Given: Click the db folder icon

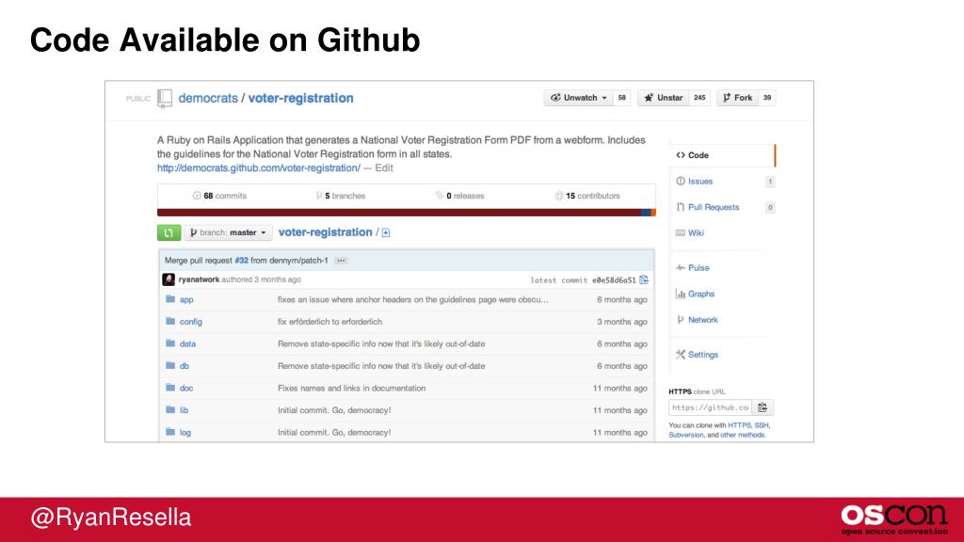Looking at the screenshot, I should (x=170, y=366).
